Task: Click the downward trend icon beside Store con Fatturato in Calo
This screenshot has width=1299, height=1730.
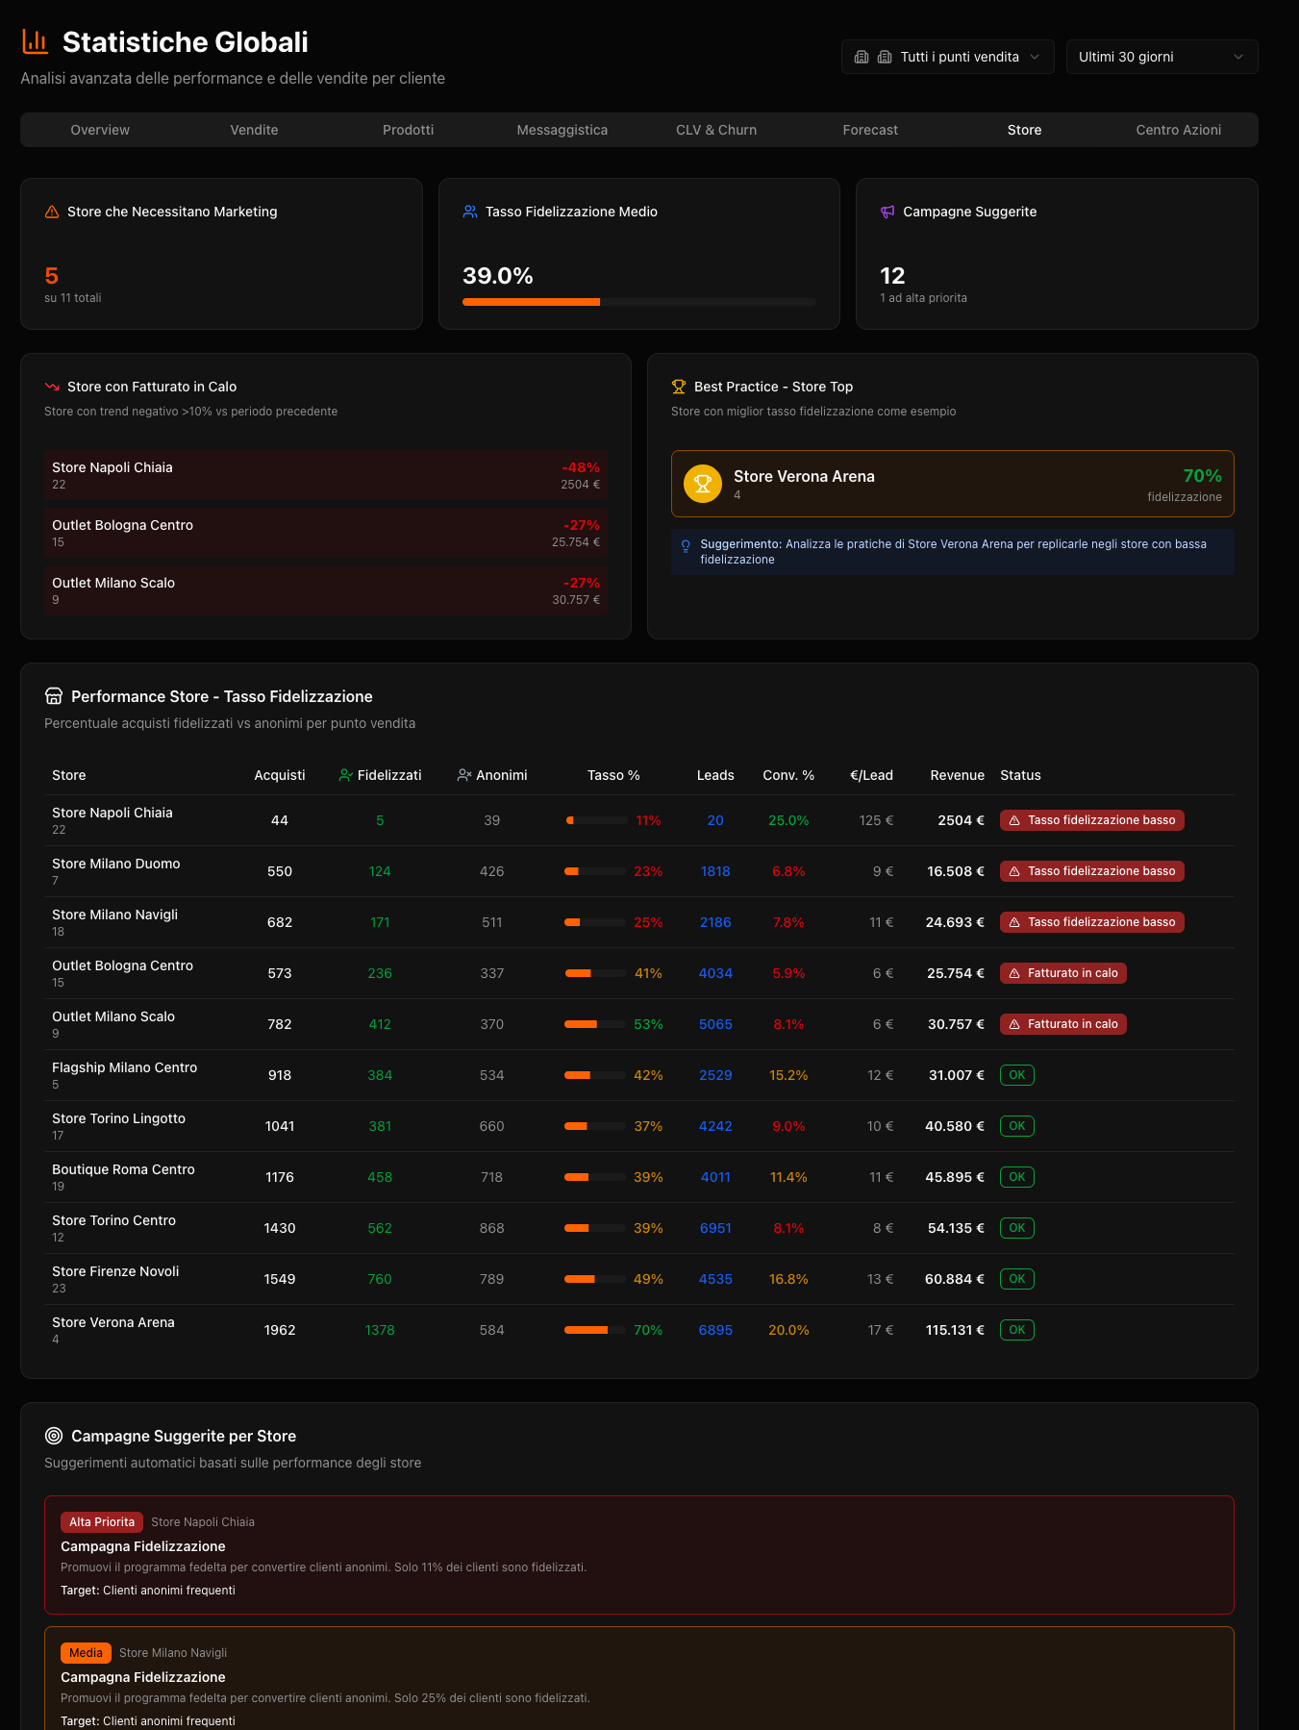Action: coord(52,387)
